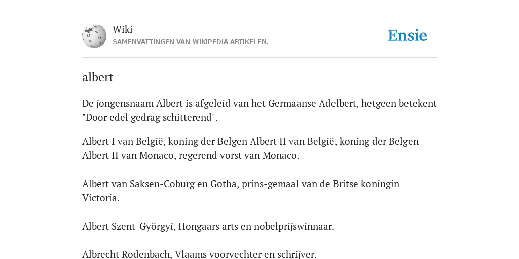Click the 'Albert Szent-Györgyi' entry
Viewport: 519px width, 259px height.
208,227
